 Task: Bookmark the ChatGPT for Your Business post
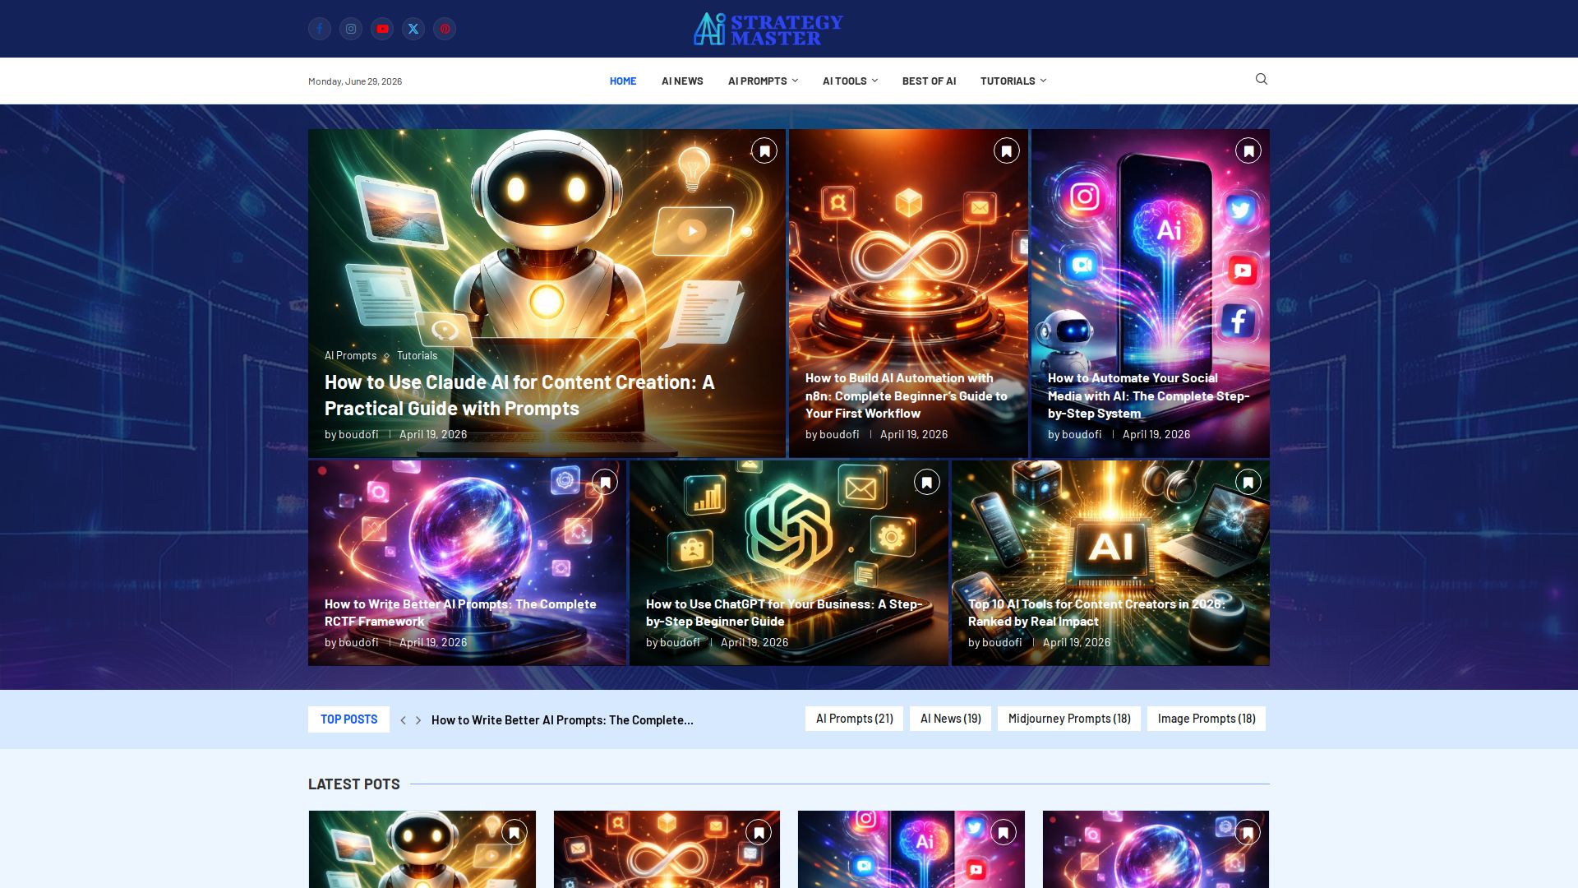point(927,482)
